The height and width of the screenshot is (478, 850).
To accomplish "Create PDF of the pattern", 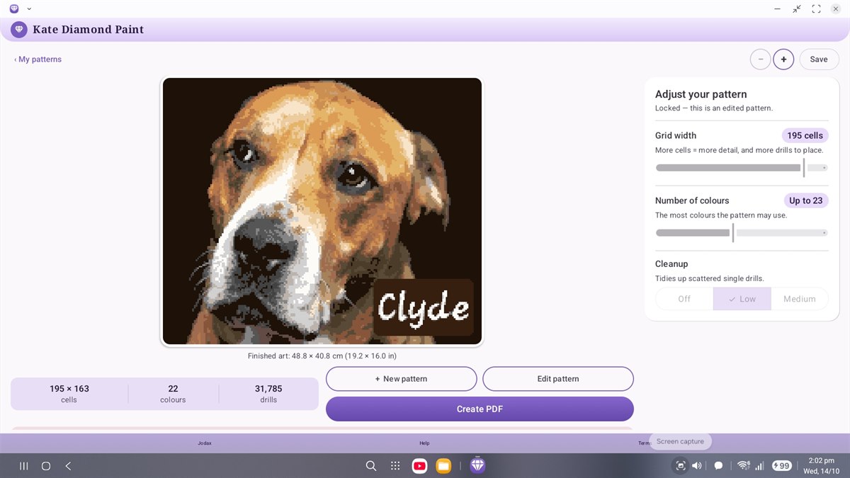I will click(480, 409).
